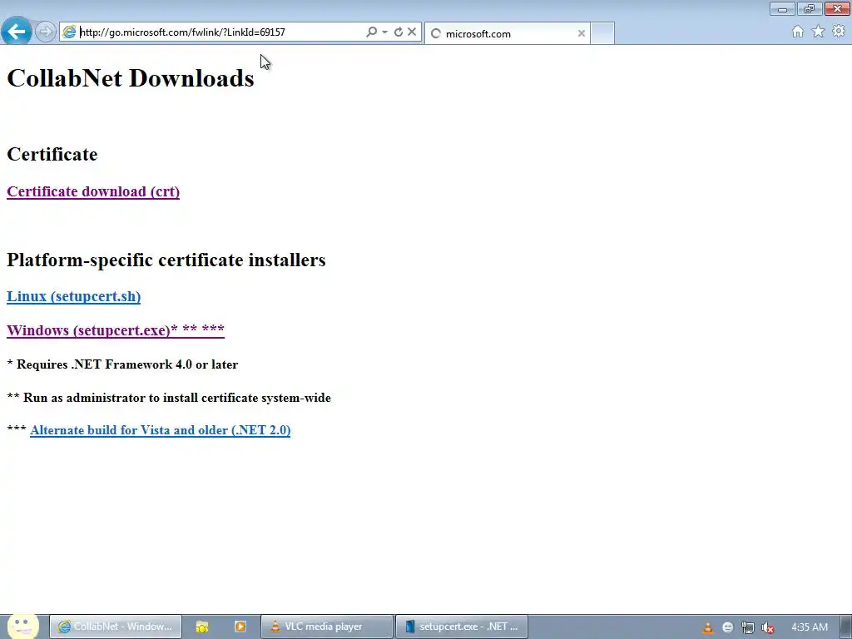The image size is (852, 639).
Task: Open the Linux (setupcert.sh) link
Action: coord(73,297)
